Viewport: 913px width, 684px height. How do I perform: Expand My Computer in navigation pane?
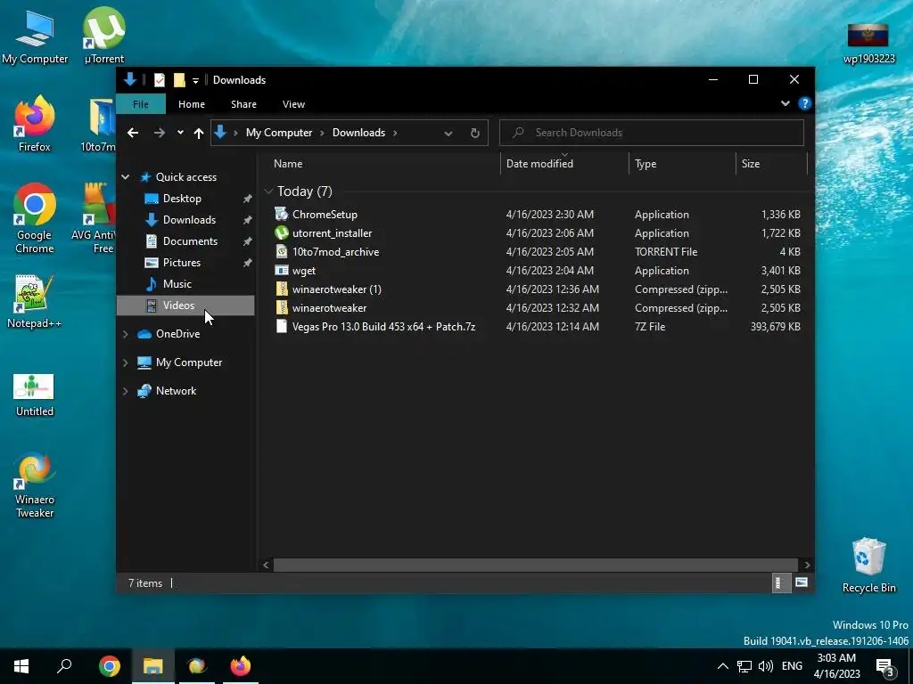click(x=125, y=362)
